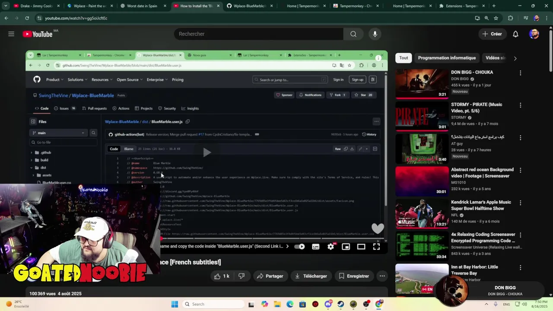
Task: Open Copilot from the taskbar
Action: (x=264, y=304)
